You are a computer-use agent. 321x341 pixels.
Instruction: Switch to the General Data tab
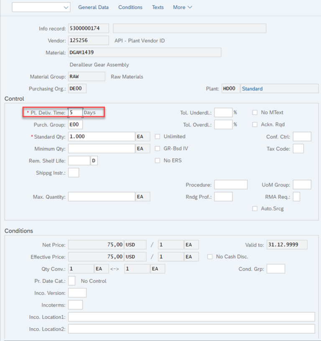click(94, 7)
